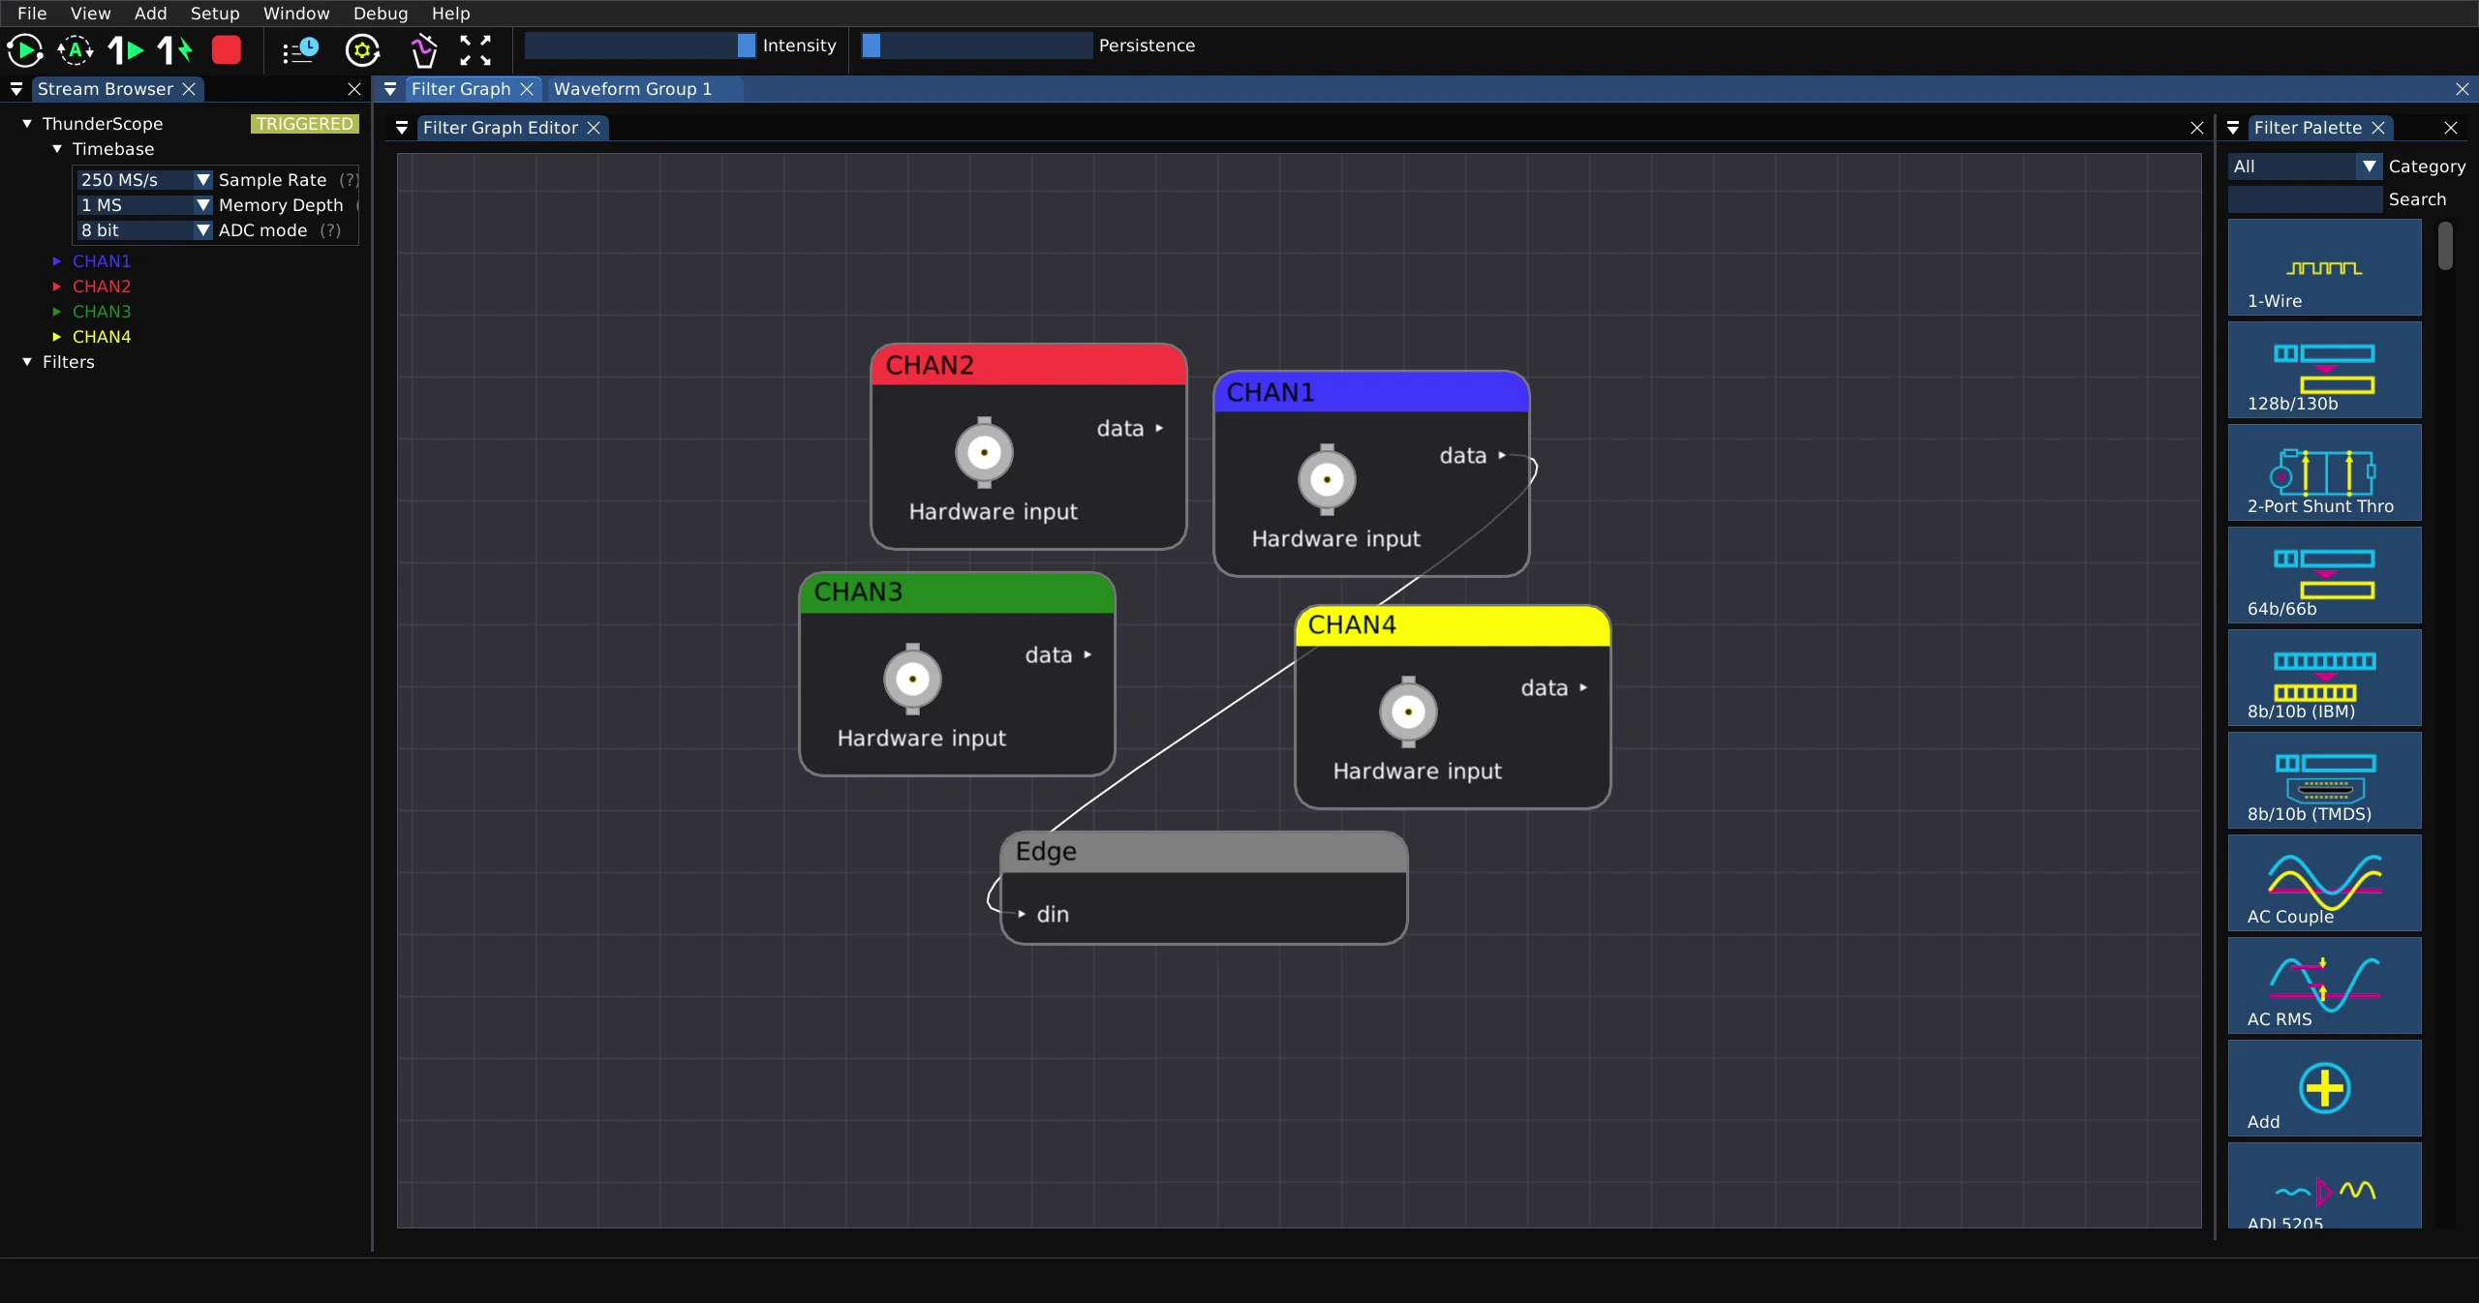
Task: Expand the CHAN3 tree item
Action: click(x=57, y=312)
